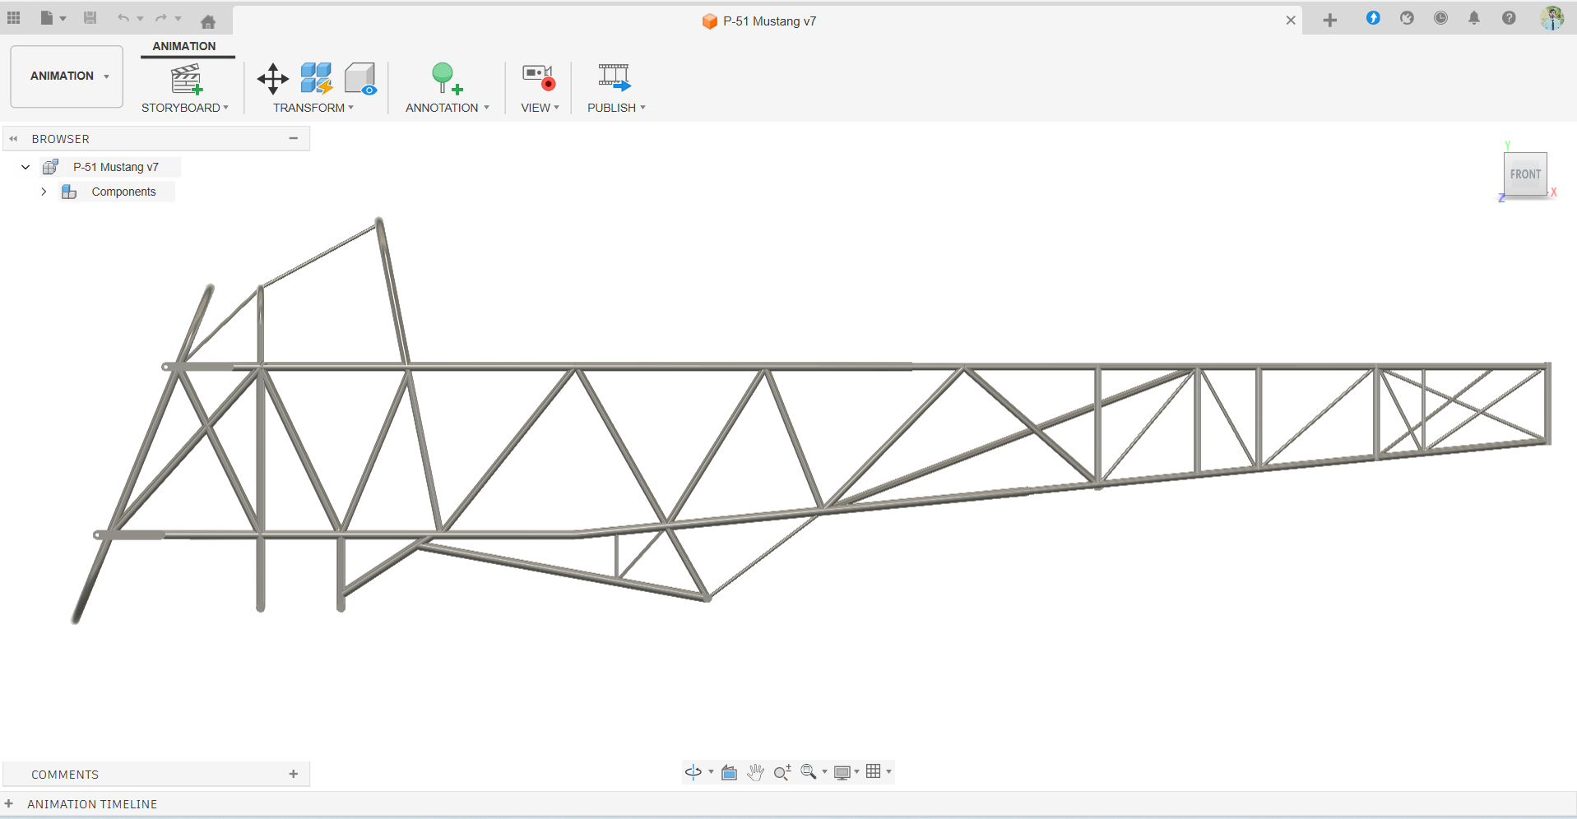
Task: Select P-51 Mustang v7 in browser
Action: pos(116,167)
